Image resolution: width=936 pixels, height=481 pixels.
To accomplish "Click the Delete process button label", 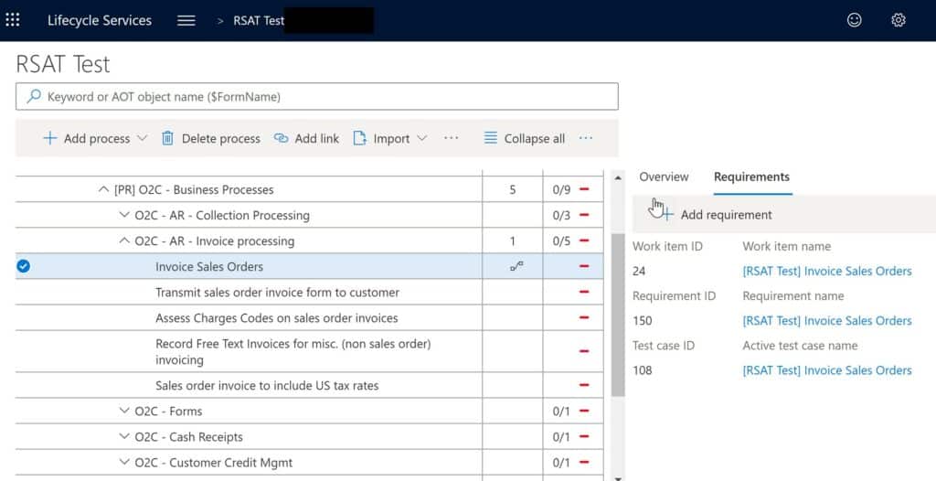I will coord(221,139).
